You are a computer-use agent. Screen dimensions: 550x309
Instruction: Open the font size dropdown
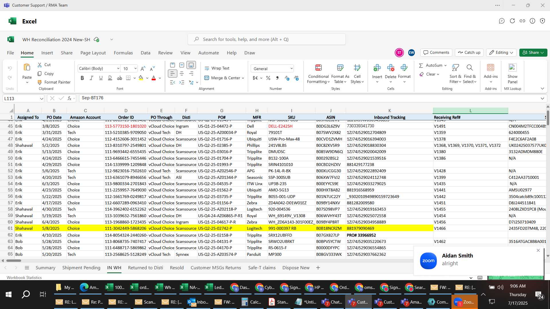point(135,68)
